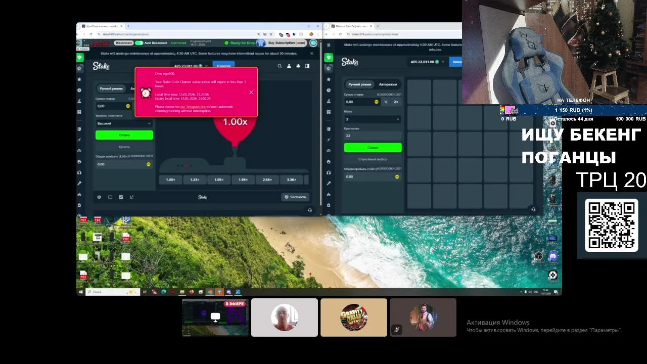Click the Buy Subscription (.com) button

coord(287,43)
